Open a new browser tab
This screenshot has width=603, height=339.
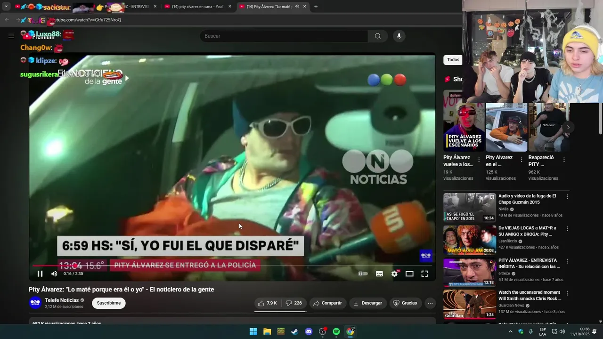316,7
